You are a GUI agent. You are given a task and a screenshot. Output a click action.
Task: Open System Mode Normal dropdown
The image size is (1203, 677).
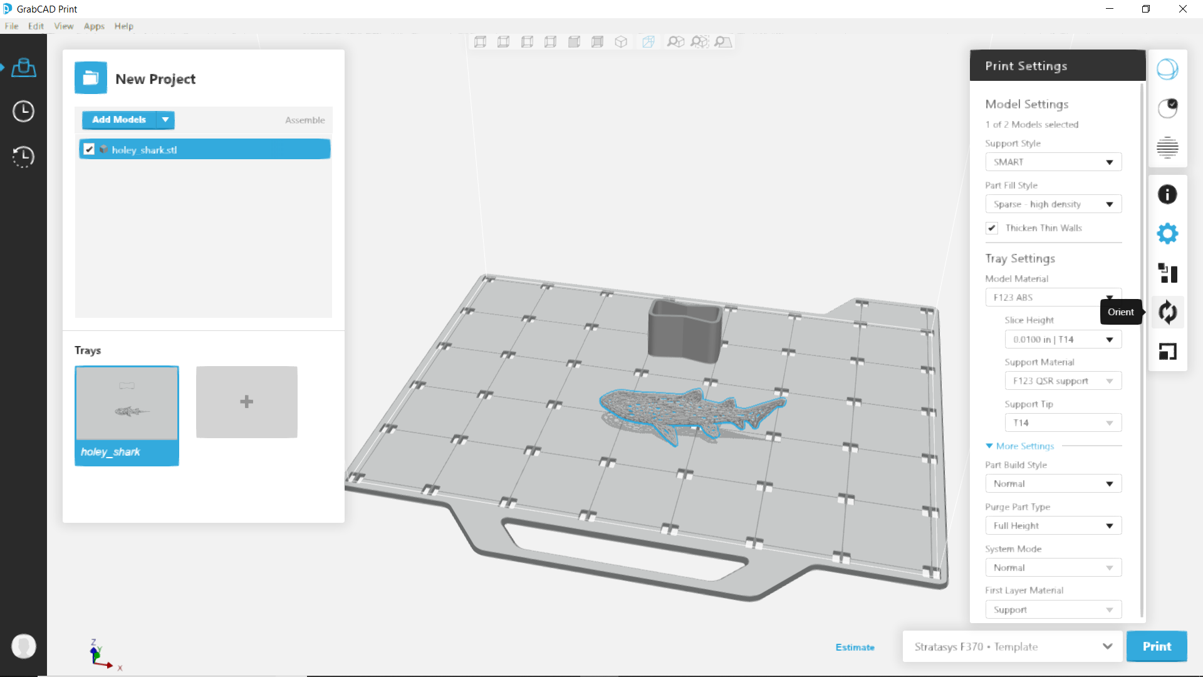point(1053,568)
